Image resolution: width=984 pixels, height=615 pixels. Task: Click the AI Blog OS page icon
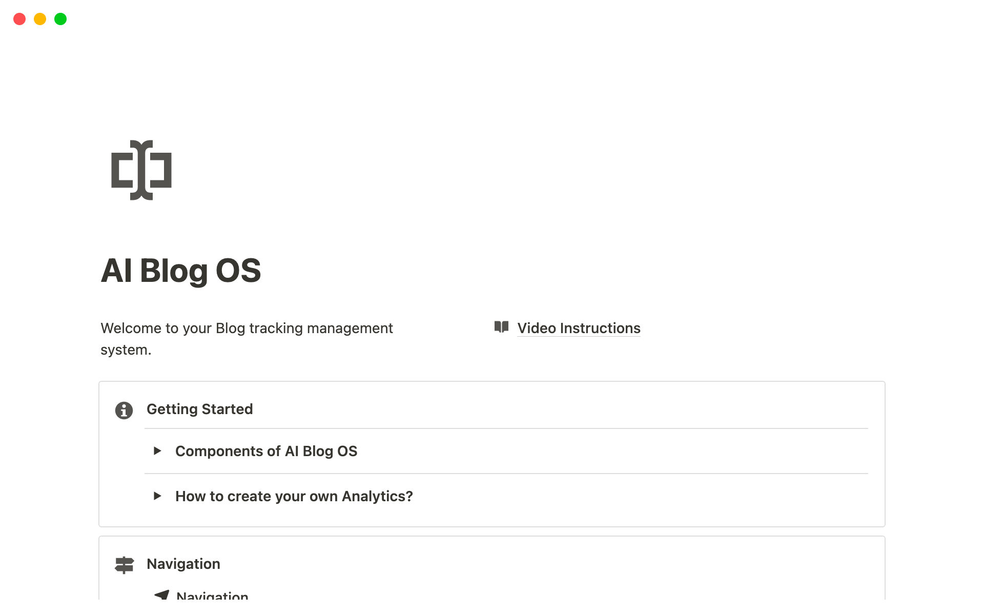coord(141,170)
